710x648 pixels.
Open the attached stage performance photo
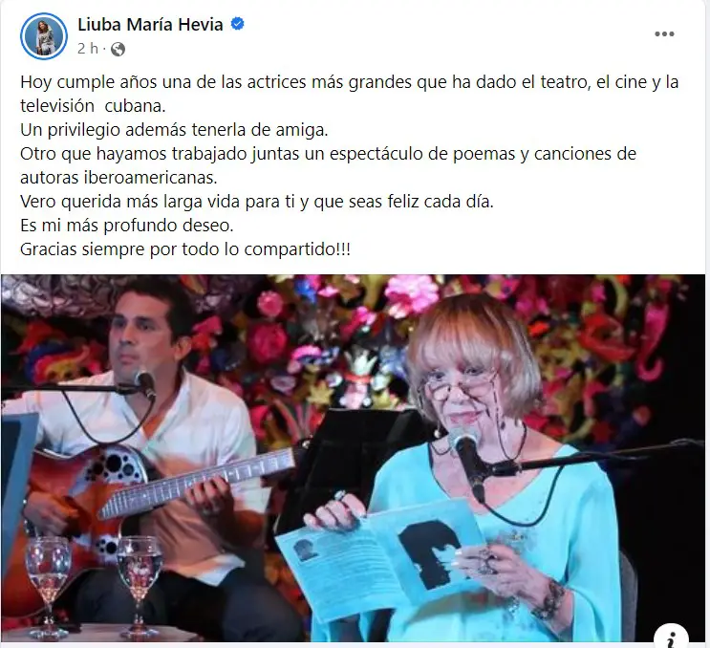pyautogui.click(x=353, y=458)
